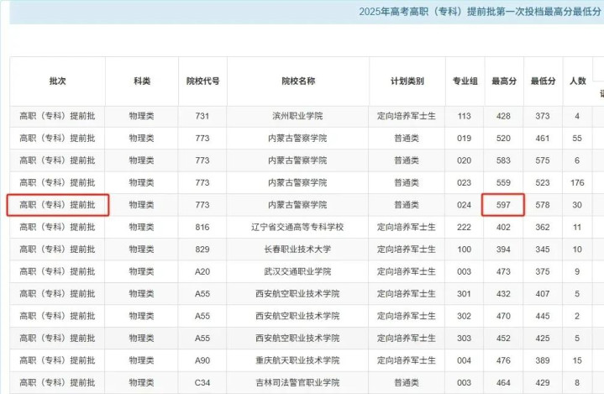The width and height of the screenshot is (604, 394).
Task: Click the 吉林司法警官职业学院 cell
Action: (297, 383)
